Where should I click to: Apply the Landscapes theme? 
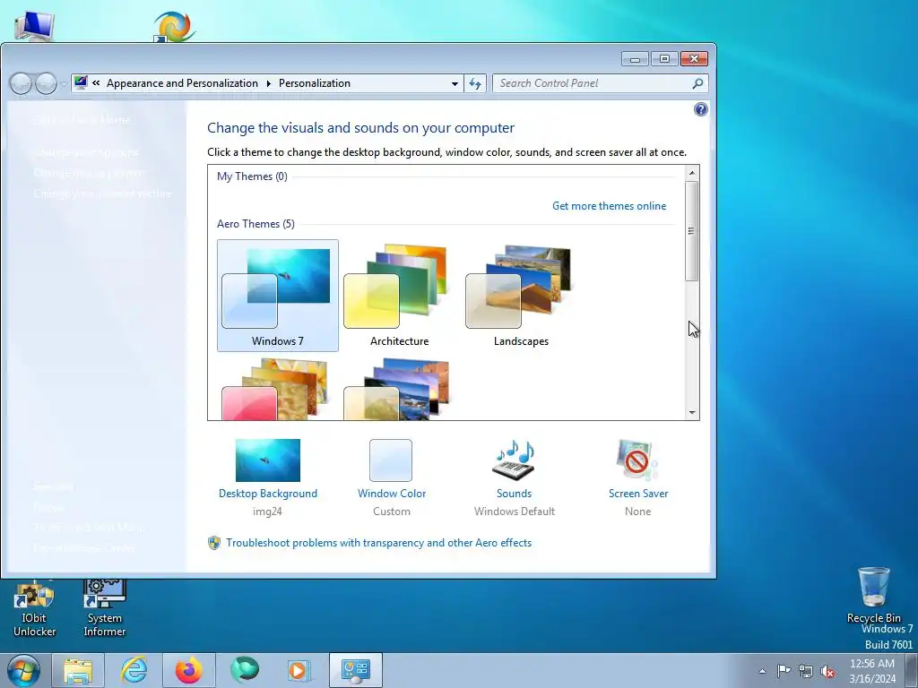521,296
